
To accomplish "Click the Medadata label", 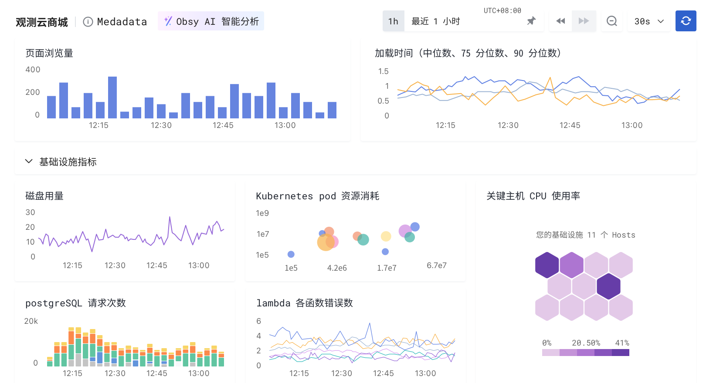I will click(122, 22).
